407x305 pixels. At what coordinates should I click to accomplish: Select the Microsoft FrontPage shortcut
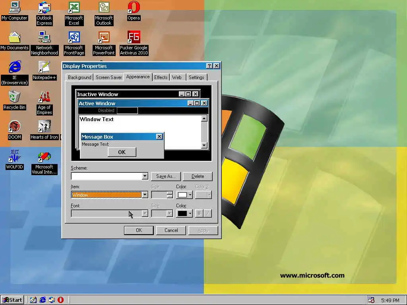click(74, 43)
